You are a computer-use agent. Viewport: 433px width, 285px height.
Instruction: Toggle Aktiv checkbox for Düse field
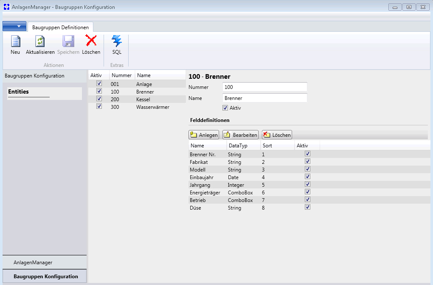point(308,207)
